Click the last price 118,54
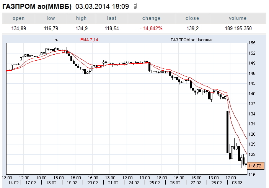The width and height of the screenshot is (269, 188). (x=112, y=28)
